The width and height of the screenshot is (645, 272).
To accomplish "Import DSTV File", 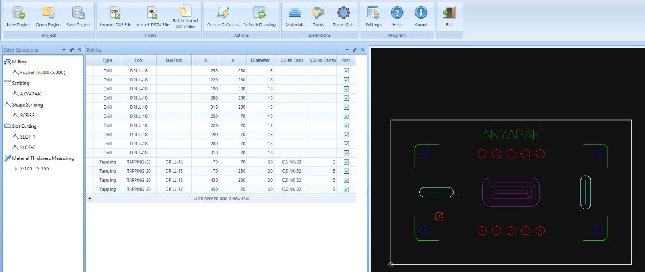I will 152,17.
